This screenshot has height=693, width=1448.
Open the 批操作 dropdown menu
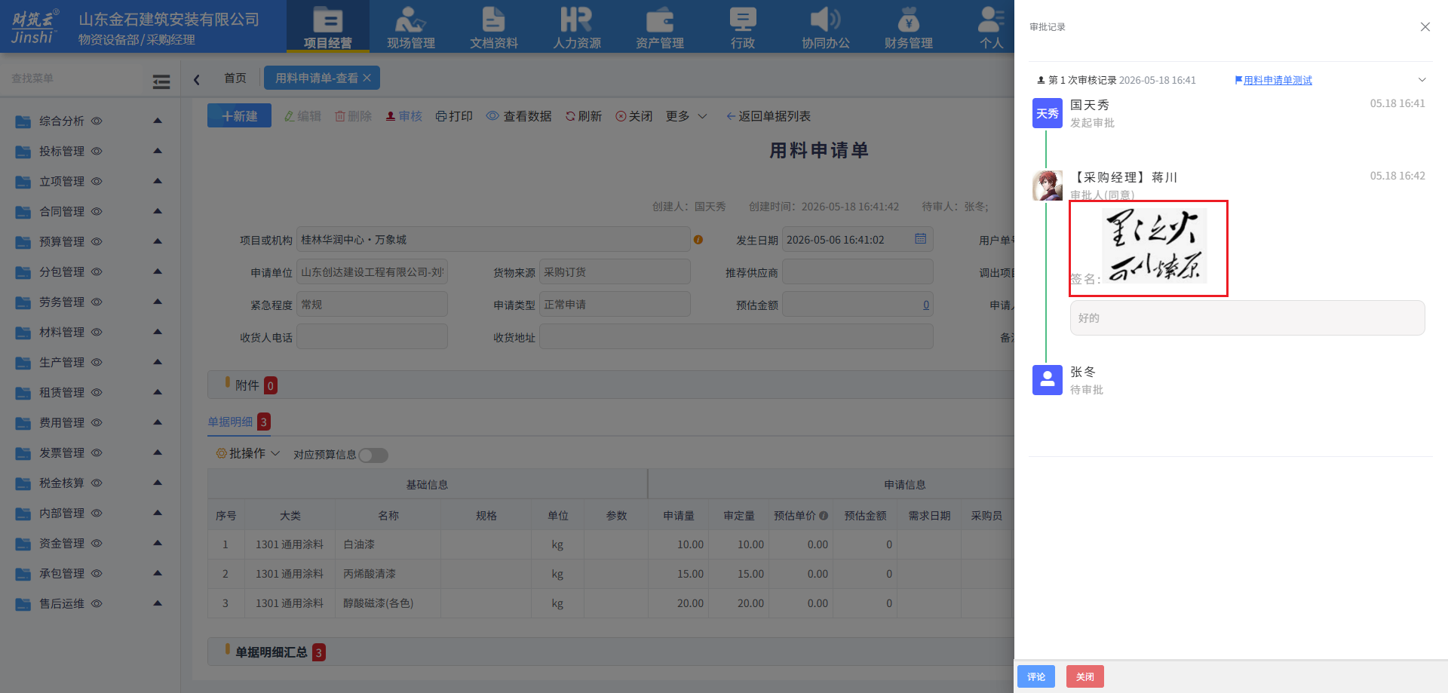[248, 453]
